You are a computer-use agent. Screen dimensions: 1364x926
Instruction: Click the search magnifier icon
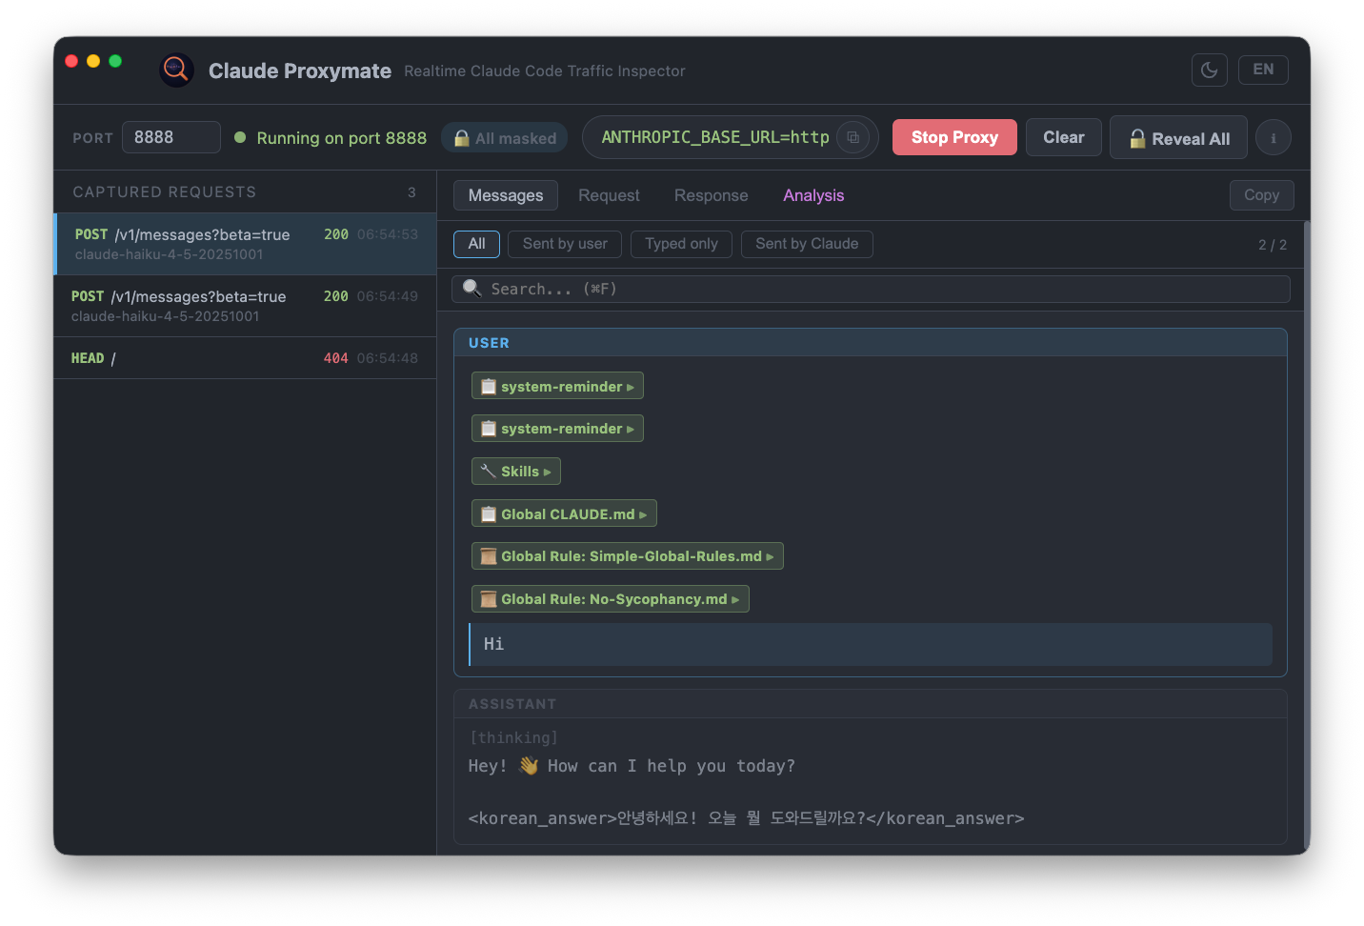pos(471,288)
